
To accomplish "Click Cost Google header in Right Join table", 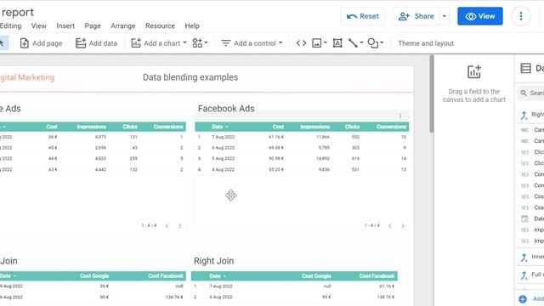I will pos(316,276).
